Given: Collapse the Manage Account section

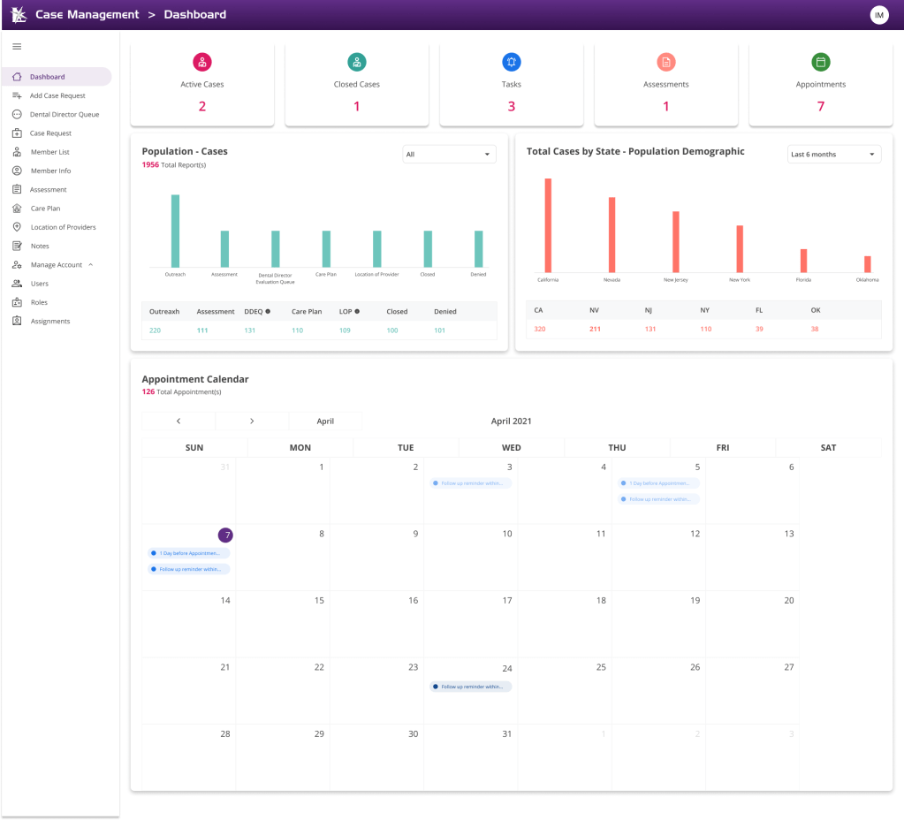Looking at the screenshot, I should pos(91,265).
